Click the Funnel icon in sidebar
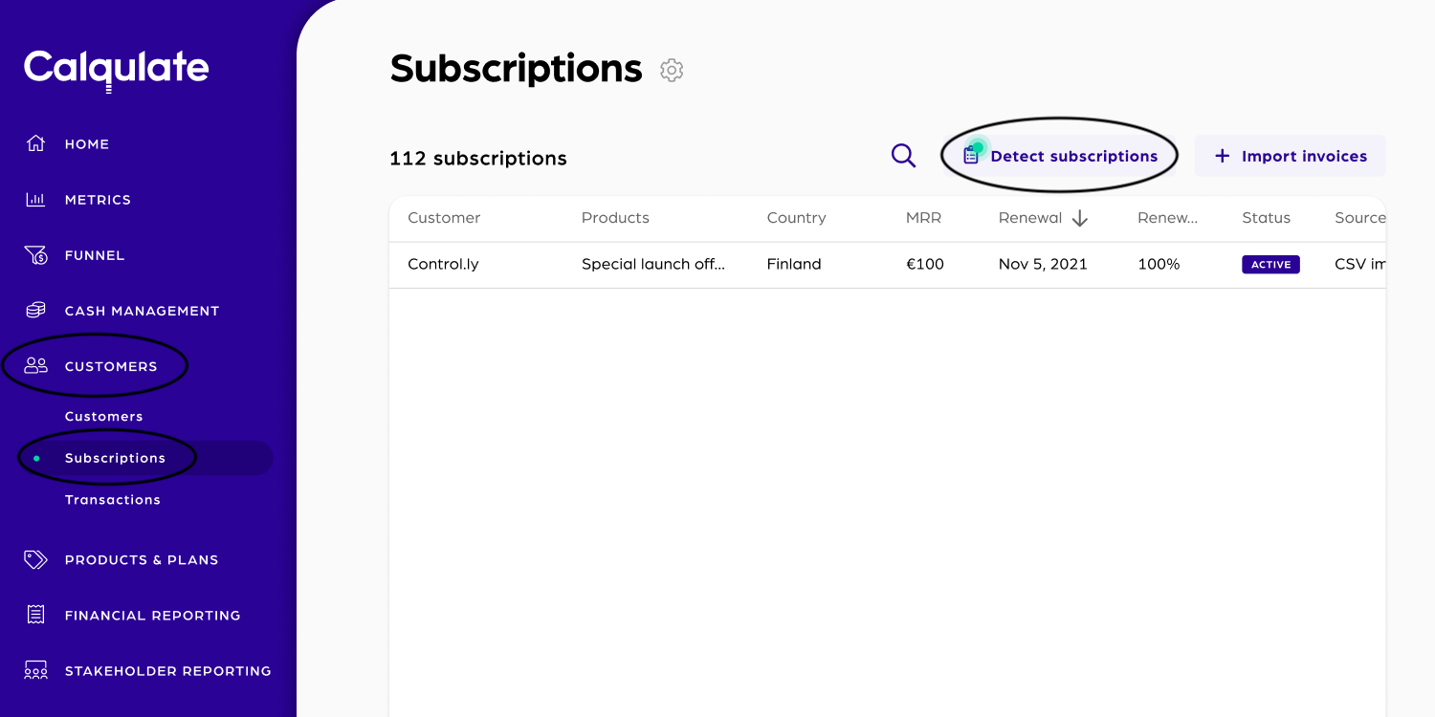Viewport: 1435px width, 717px height. pyautogui.click(x=35, y=255)
